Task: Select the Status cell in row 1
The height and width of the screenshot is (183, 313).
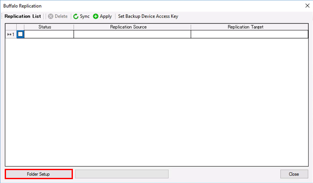Action: coord(49,34)
